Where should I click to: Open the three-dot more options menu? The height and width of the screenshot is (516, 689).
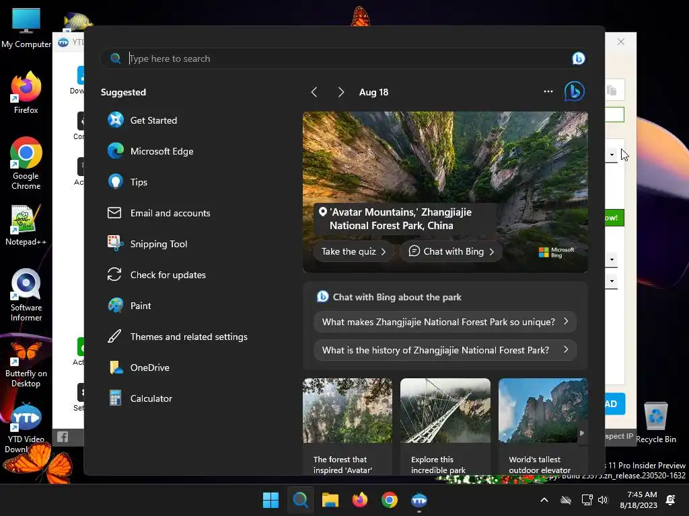(548, 91)
